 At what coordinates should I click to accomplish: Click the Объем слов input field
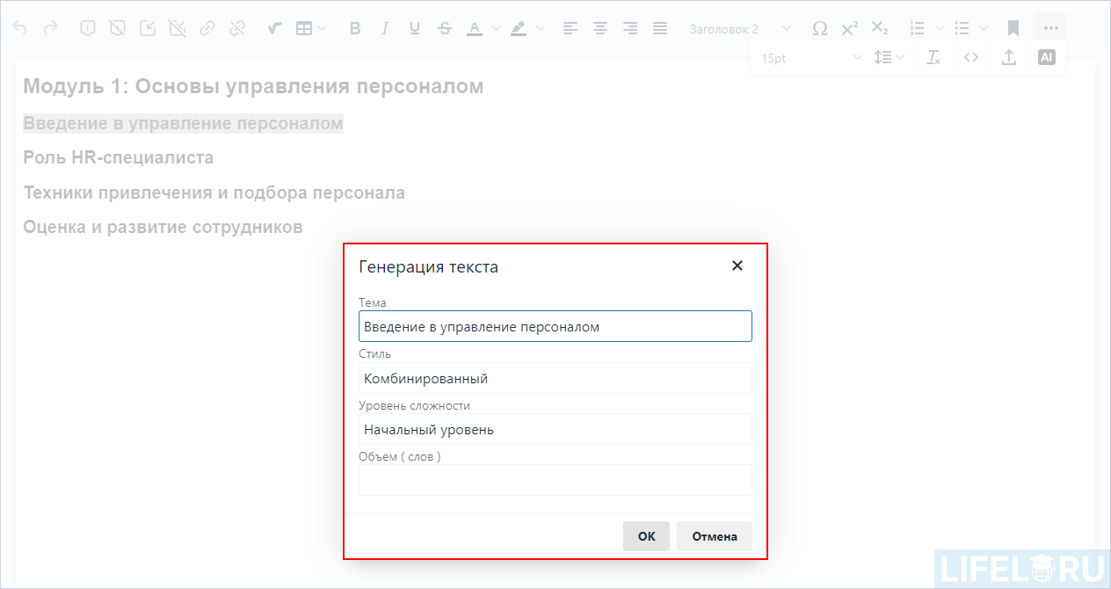coord(555,480)
